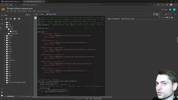Open the View menu
Screen dimensions: 178x100
(x=15, y=11)
